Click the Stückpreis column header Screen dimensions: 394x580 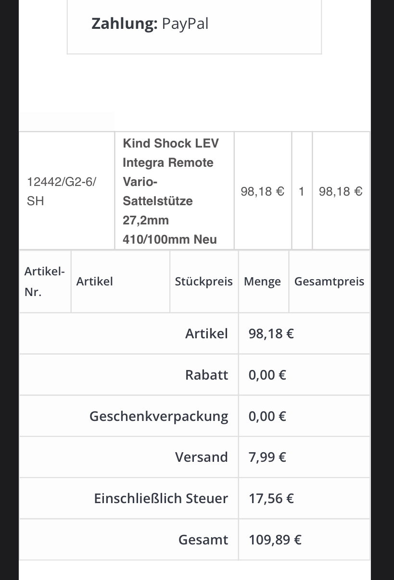click(x=203, y=282)
